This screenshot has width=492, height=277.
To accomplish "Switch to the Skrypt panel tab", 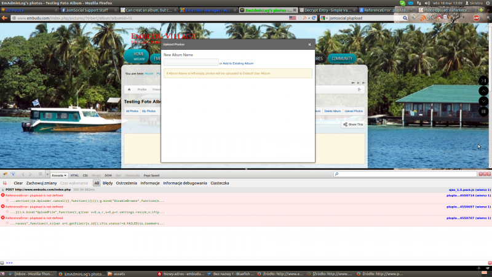I will [96, 175].
